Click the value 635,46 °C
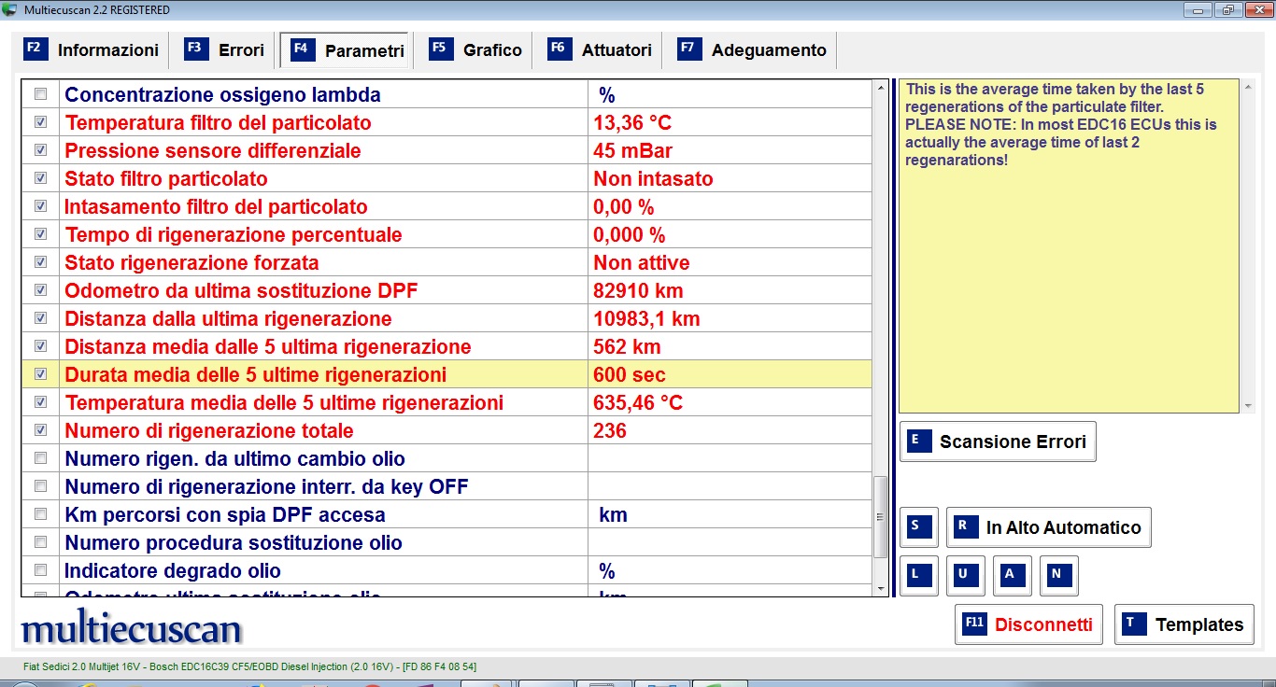 [638, 402]
